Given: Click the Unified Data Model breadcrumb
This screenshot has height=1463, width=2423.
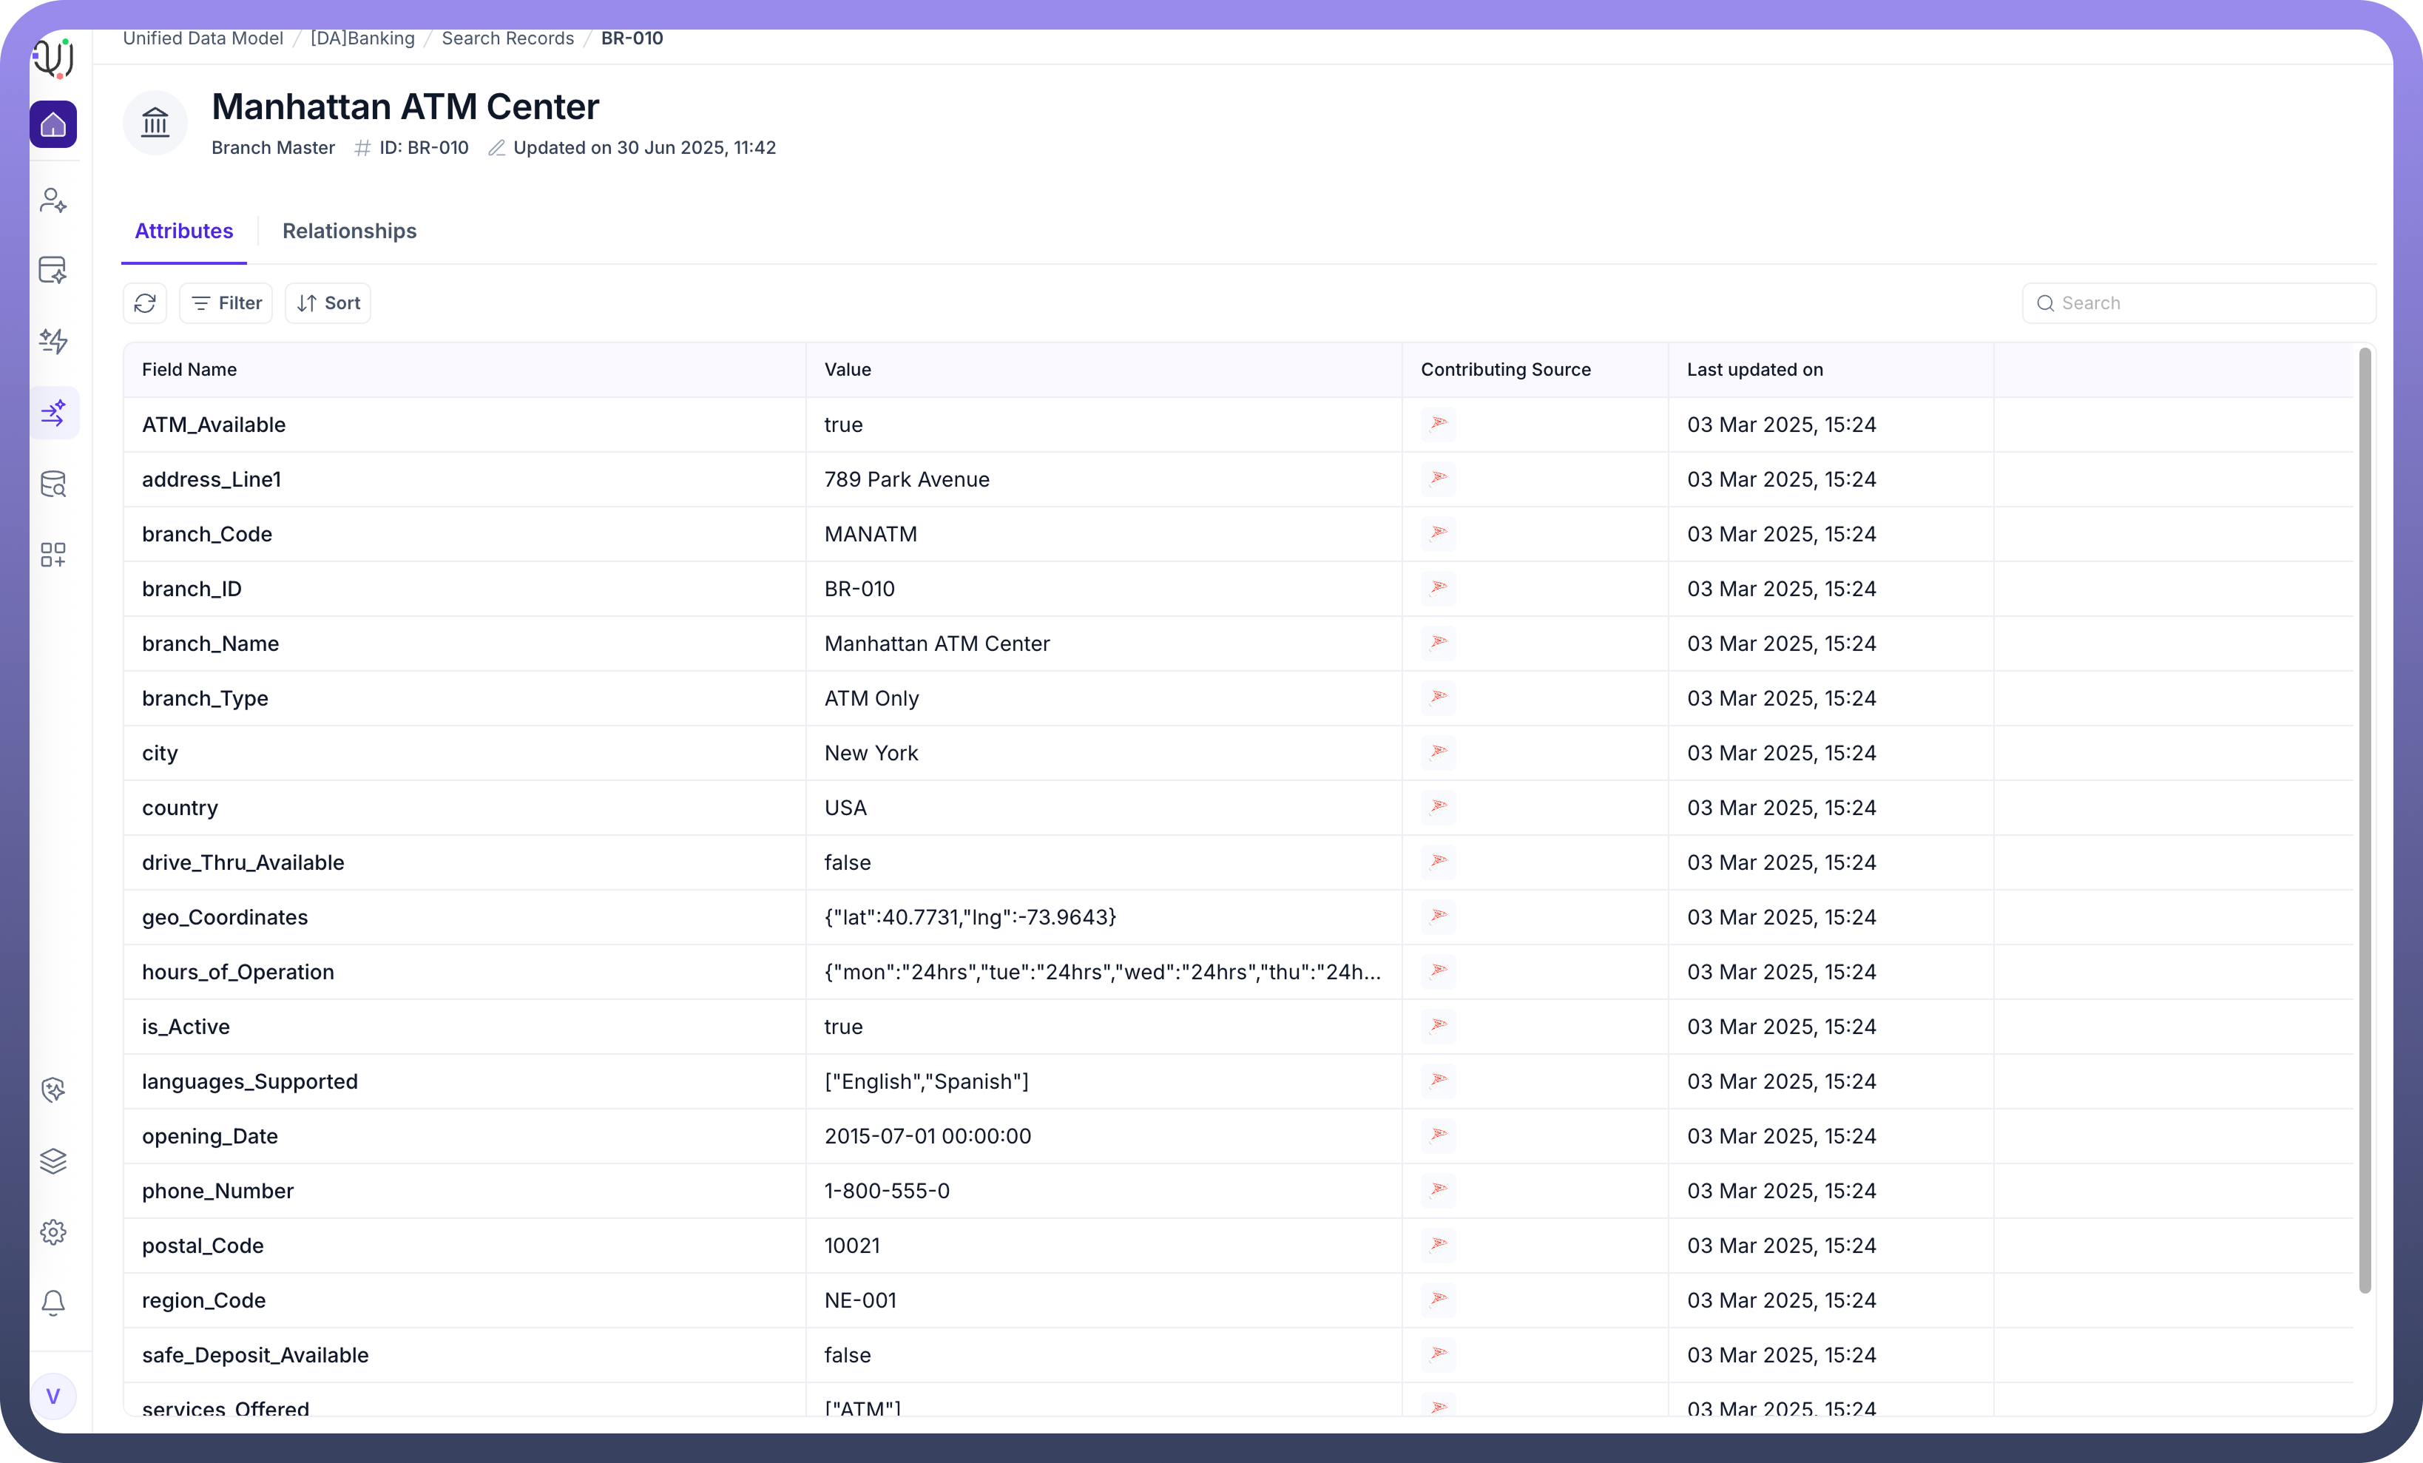Looking at the screenshot, I should coord(203,38).
